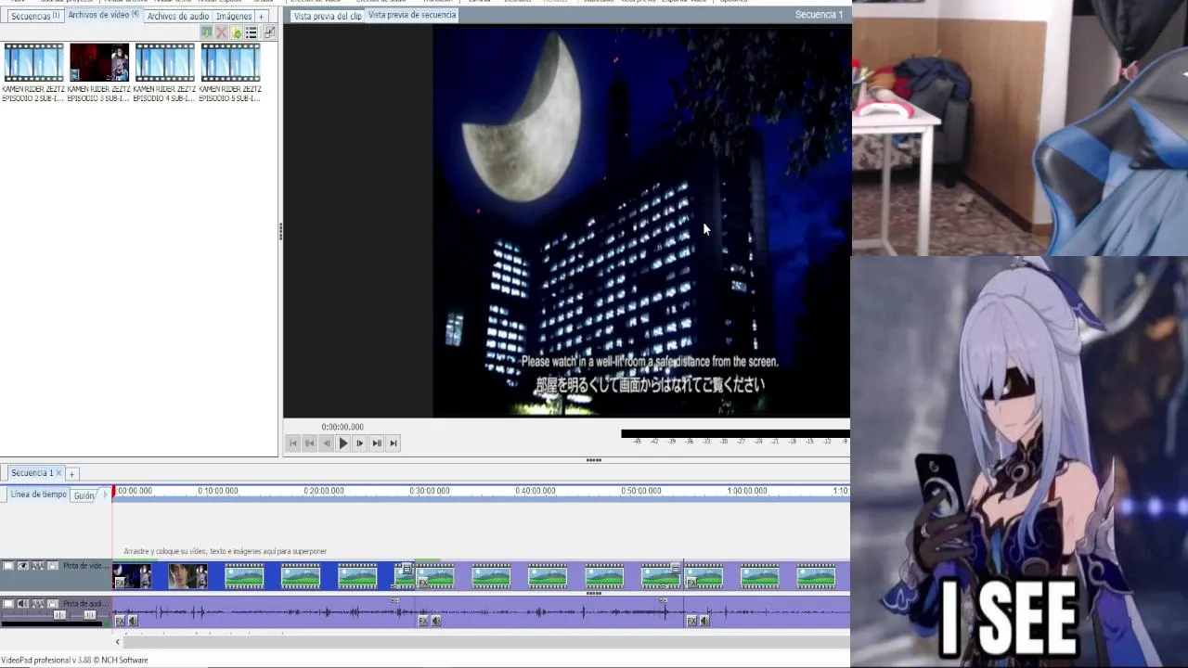Switch to Línea de tiempo view
This screenshot has height=668, width=1188.
[x=38, y=495]
